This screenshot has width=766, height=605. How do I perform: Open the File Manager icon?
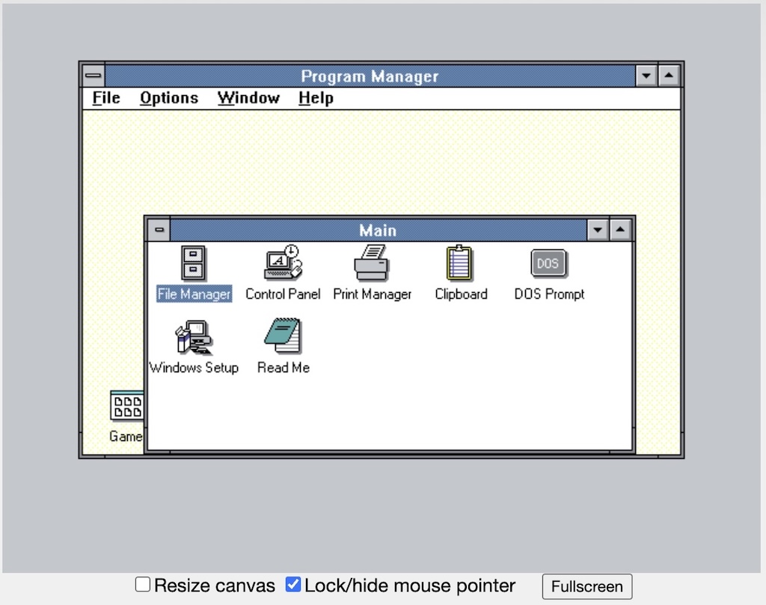tap(194, 264)
